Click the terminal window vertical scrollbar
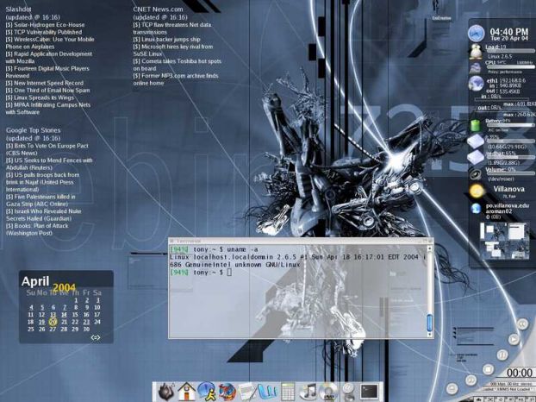Image resolution: width=536 pixels, height=402 pixels. click(430, 291)
